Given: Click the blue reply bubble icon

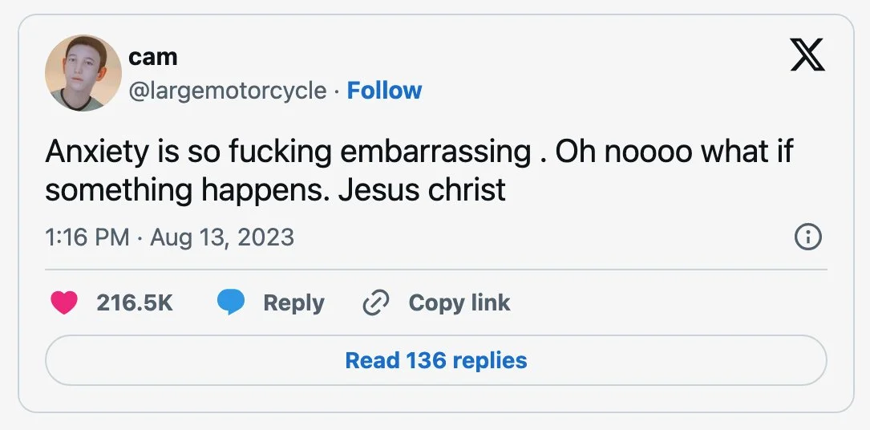Looking at the screenshot, I should (x=231, y=302).
